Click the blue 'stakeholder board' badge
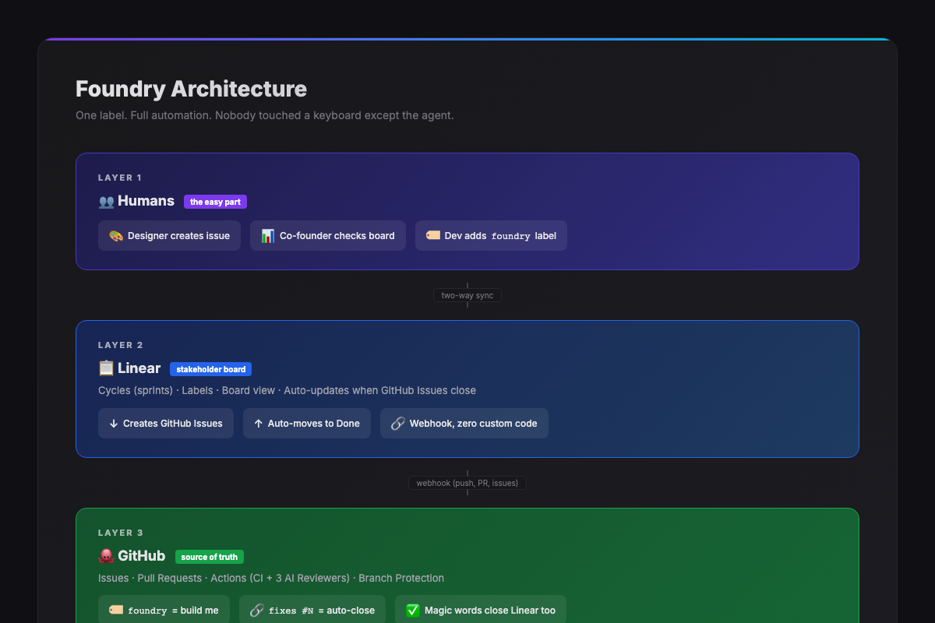 210,369
